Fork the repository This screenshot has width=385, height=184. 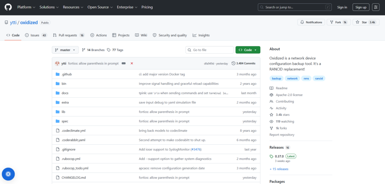coord(339,22)
